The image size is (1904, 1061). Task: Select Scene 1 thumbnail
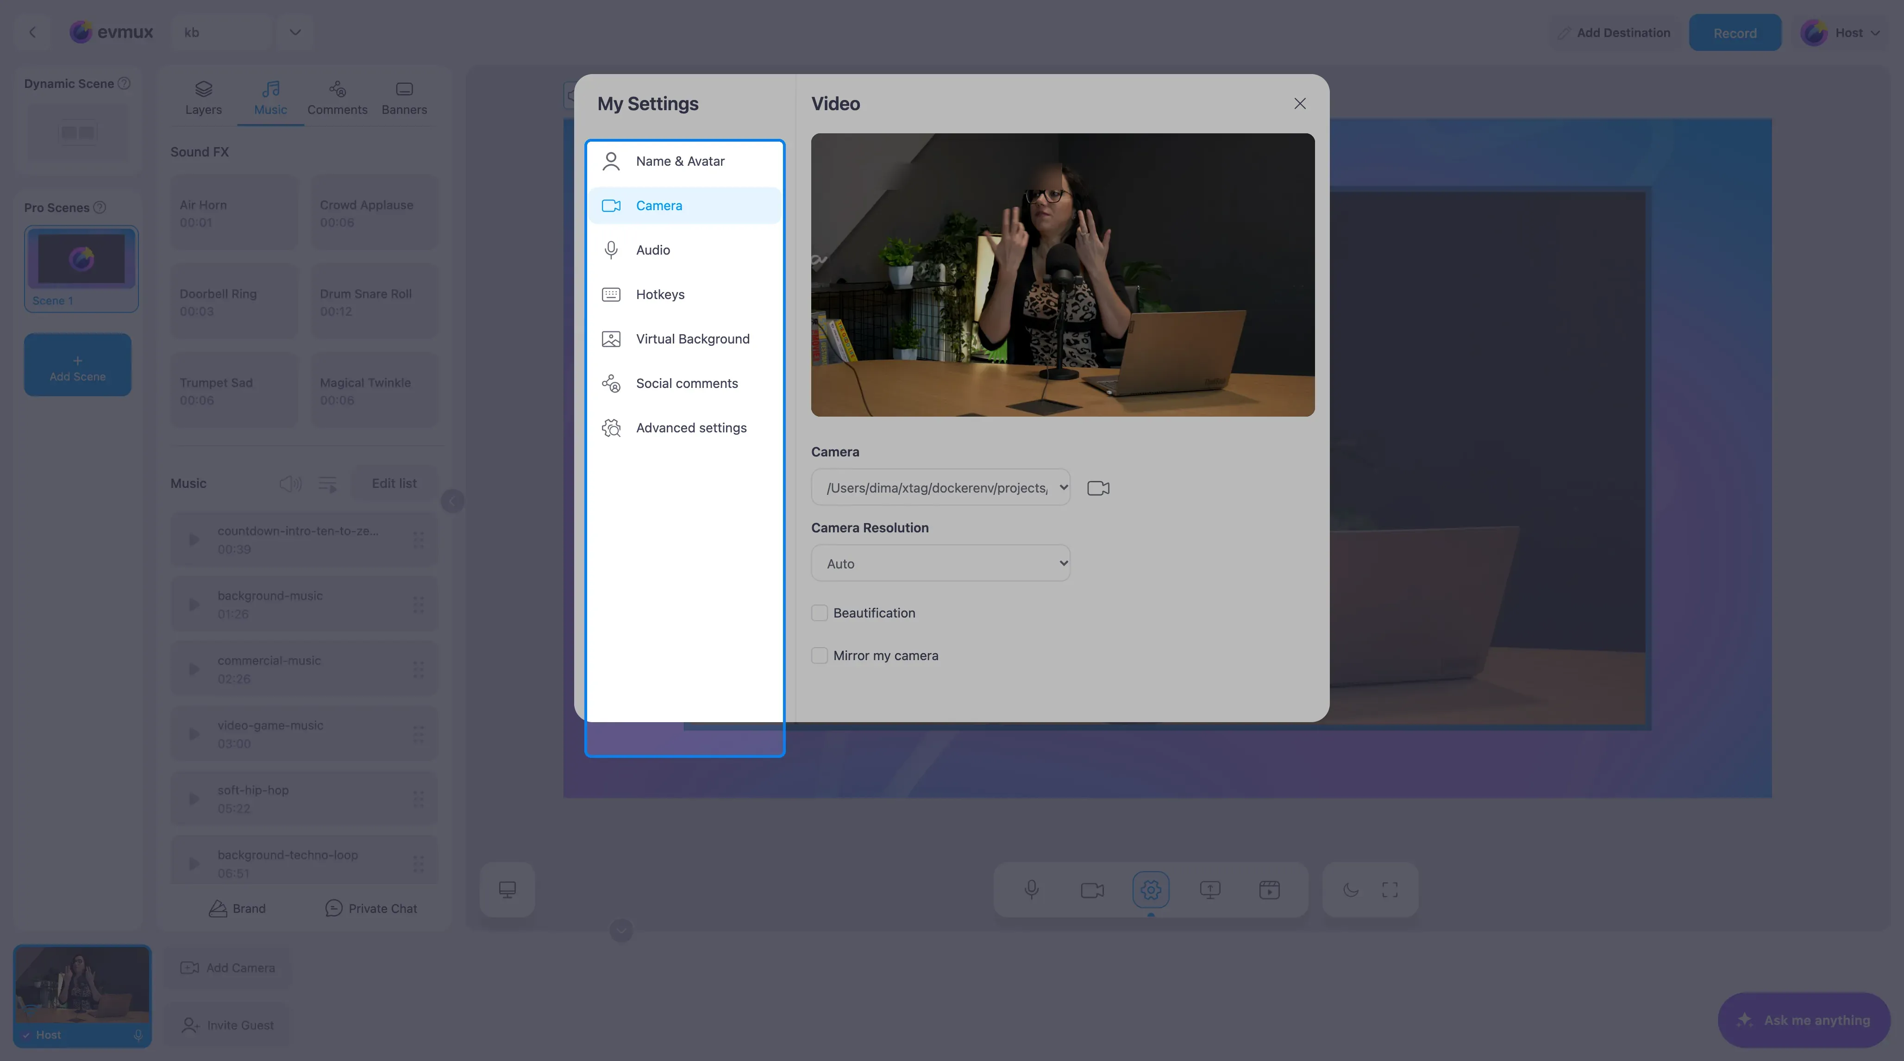(81, 269)
